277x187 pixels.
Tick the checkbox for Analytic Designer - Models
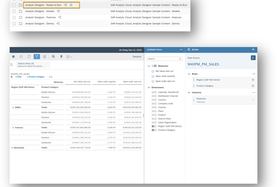(x=14, y=11)
